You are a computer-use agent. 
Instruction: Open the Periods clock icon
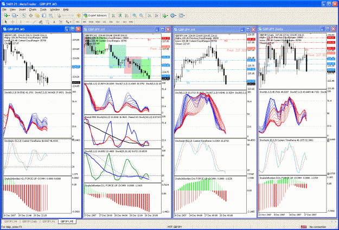[172, 15]
